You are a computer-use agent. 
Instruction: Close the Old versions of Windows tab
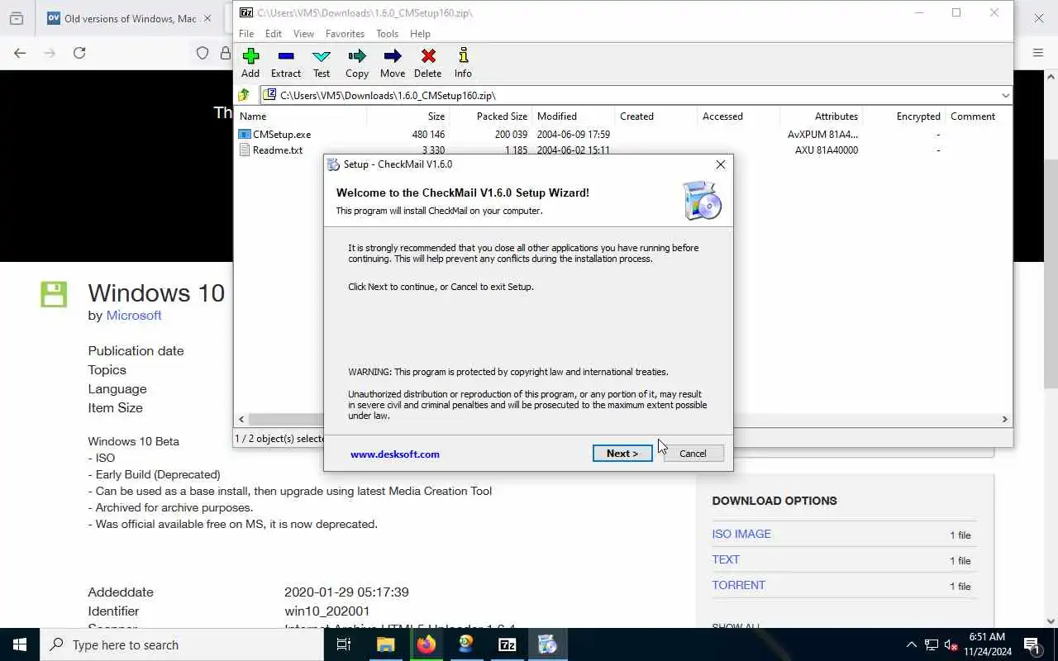pos(207,18)
